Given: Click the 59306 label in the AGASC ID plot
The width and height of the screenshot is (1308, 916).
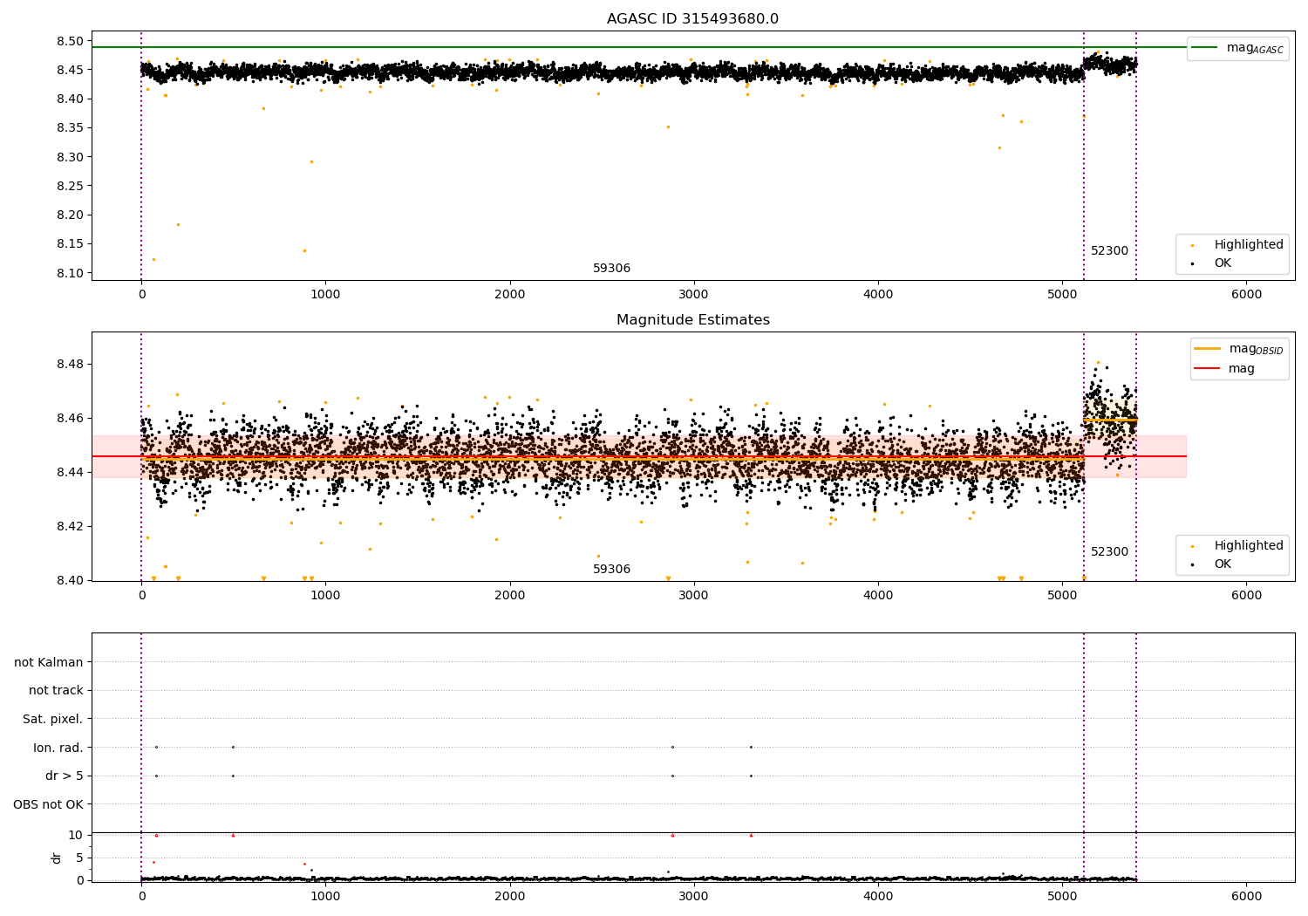Looking at the screenshot, I should [611, 268].
